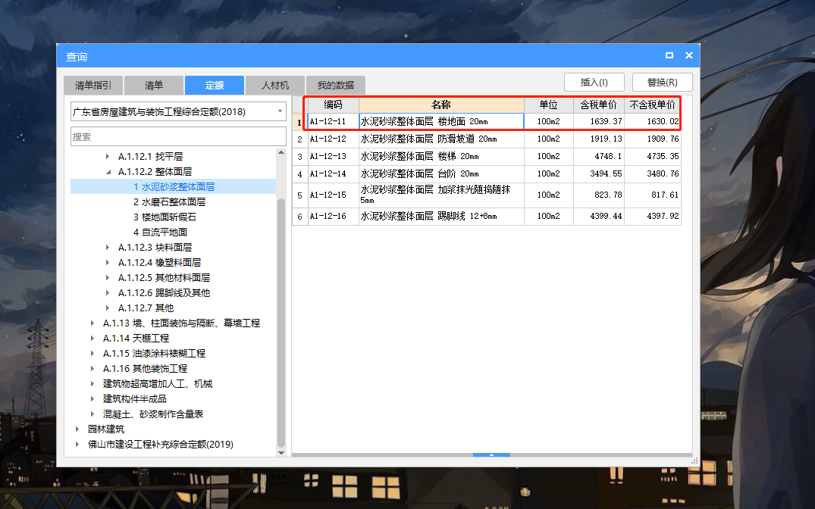This screenshot has width=815, height=509.
Task: Expand the A.1.12.5 其他材料面层 node
Action: [x=108, y=277]
